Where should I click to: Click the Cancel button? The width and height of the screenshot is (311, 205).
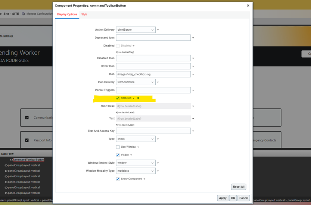click(243, 198)
